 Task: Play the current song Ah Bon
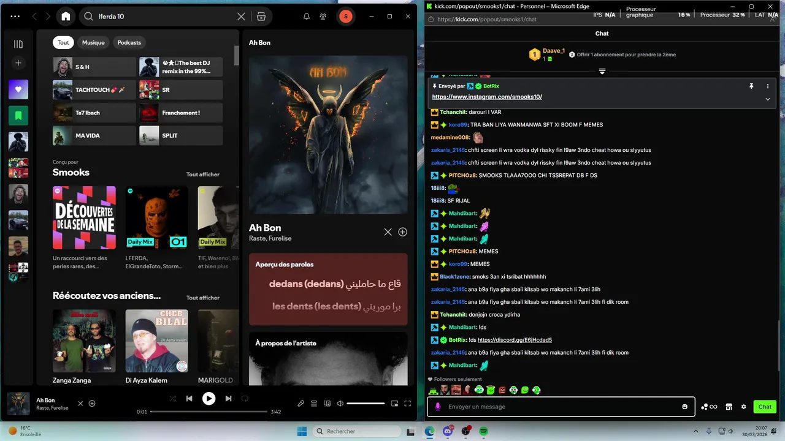click(209, 399)
